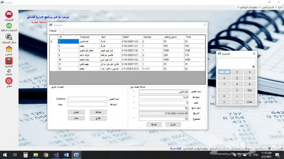The width and height of the screenshot is (284, 159).
Task: Click the اغلاق button in other operations
Action: click(98, 118)
